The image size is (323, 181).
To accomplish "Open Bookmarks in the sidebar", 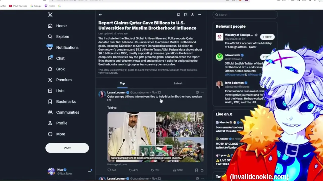I will pyautogui.click(x=62, y=102).
